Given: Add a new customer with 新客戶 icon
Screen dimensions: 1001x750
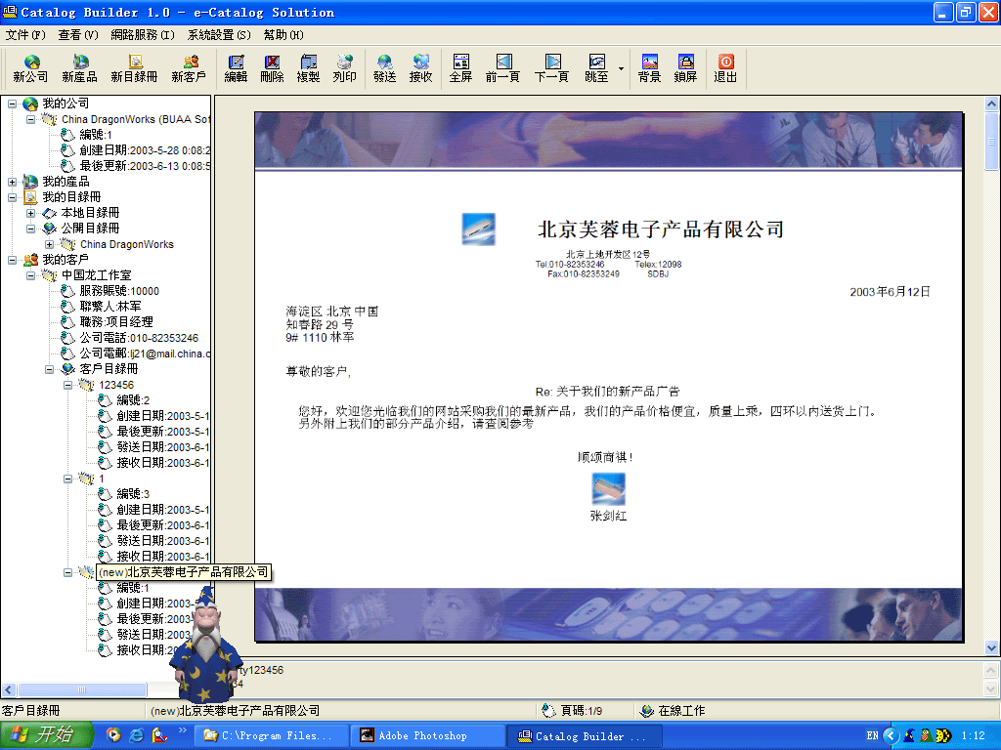Looking at the screenshot, I should tap(189, 68).
